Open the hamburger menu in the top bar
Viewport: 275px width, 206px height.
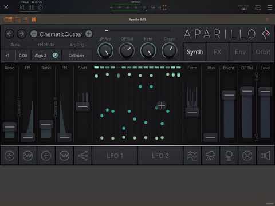pos(270,7)
